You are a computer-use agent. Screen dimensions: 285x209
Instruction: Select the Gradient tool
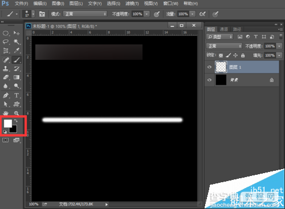pyautogui.click(x=17, y=77)
